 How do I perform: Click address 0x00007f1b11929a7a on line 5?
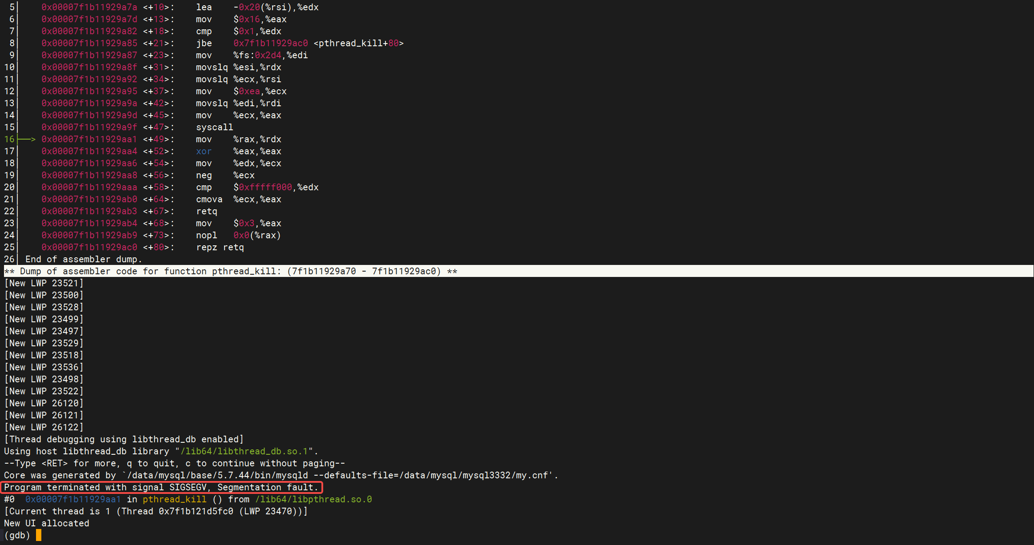tap(89, 8)
